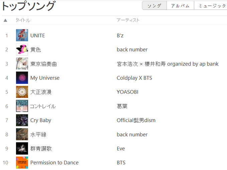The image size is (227, 170).
Task: Open the 黄色 album artwork
Action: coord(22,49)
